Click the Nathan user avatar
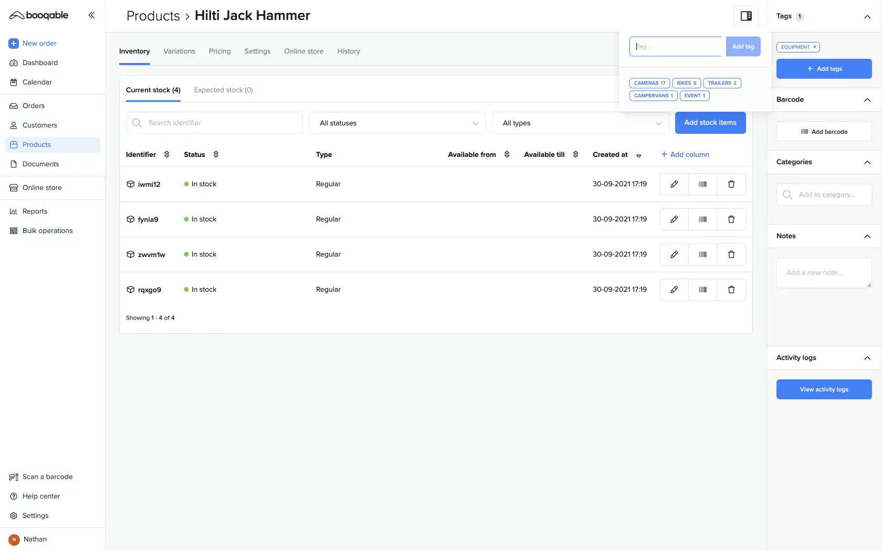Viewport: 882px width, 551px height. 14,539
